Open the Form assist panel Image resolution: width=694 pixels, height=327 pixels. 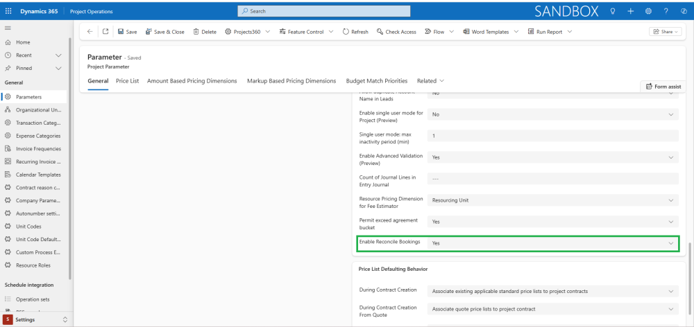663,87
